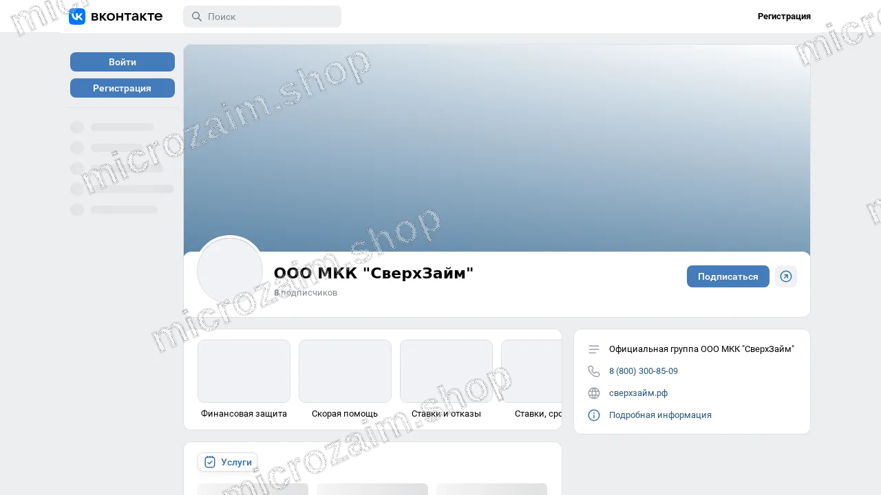
Task: Click the globe website icon
Action: (x=594, y=393)
